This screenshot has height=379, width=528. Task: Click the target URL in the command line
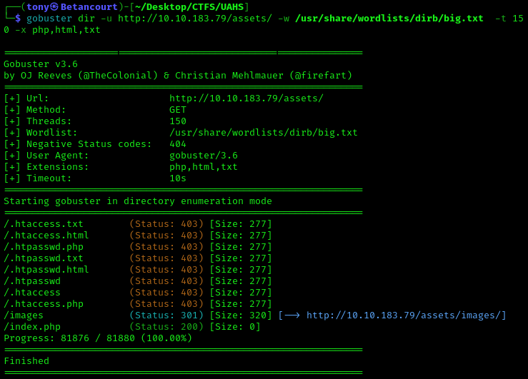pyautogui.click(x=194, y=19)
